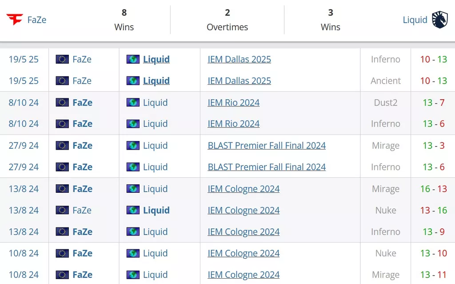This screenshot has height=284, width=455.
Task: Open BLAST Premier Fall Final 2024 Mirage link
Action: tap(267, 146)
